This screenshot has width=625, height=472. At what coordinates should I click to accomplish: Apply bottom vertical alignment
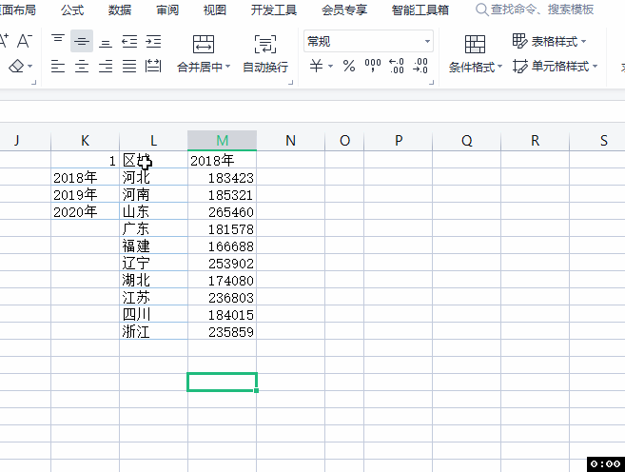tap(106, 41)
